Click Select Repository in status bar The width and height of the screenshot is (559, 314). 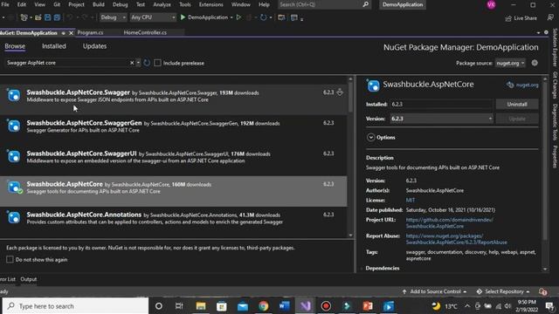point(503,291)
